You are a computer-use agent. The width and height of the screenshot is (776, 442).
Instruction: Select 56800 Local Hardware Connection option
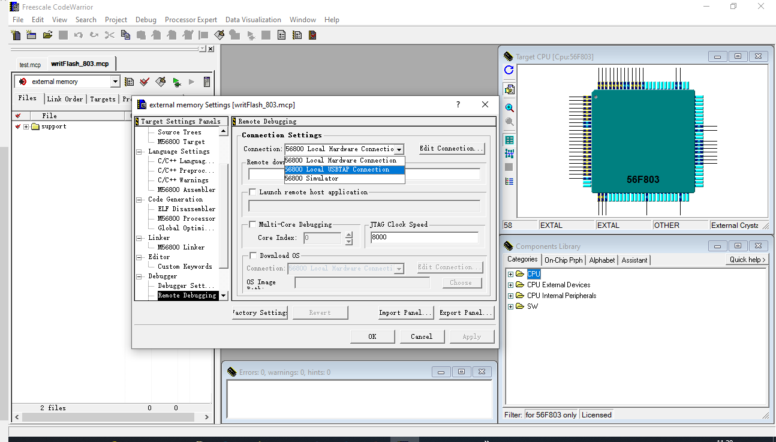345,160
